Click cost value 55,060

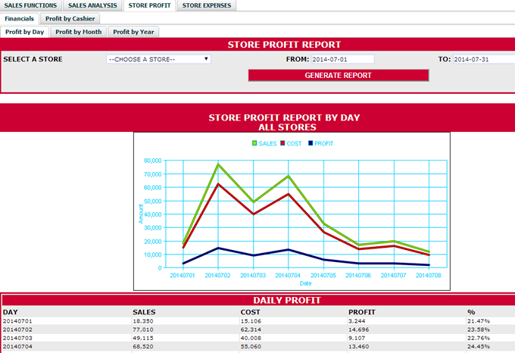pyautogui.click(x=251, y=347)
